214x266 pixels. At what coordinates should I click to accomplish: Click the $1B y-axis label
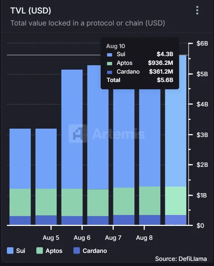[x=202, y=195]
